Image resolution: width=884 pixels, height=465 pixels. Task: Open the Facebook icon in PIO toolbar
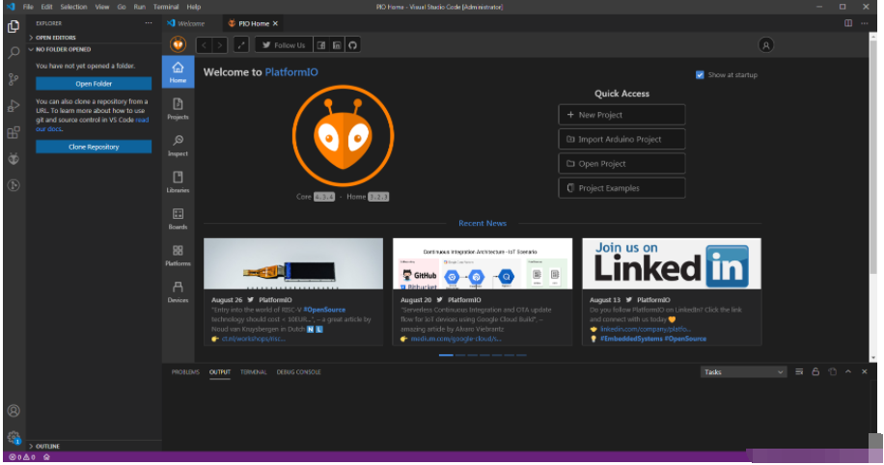(320, 45)
